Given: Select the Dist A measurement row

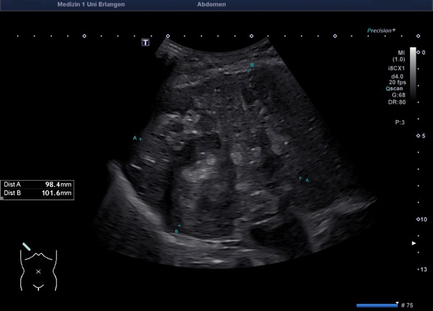Looking at the screenshot, I should 37,185.
